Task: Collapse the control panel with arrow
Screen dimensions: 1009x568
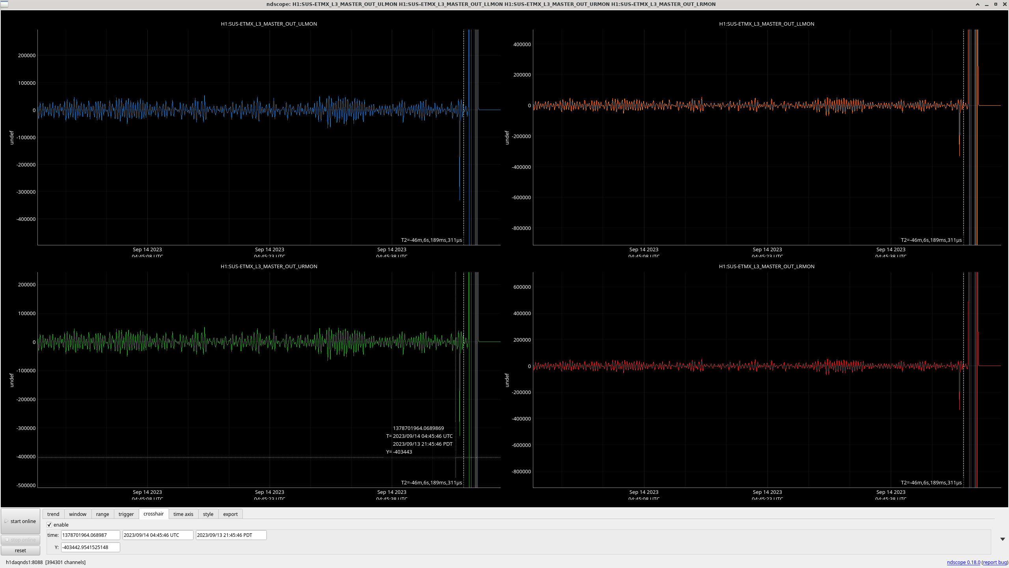Action: tap(1003, 539)
